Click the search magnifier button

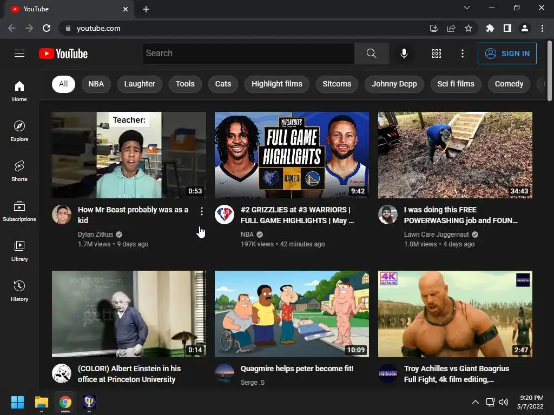tap(371, 53)
